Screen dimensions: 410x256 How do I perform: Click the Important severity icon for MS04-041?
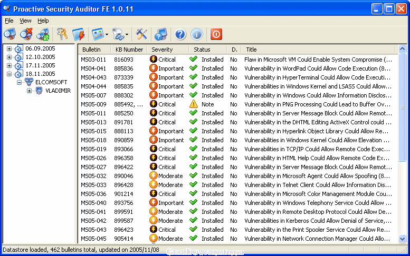(153, 68)
